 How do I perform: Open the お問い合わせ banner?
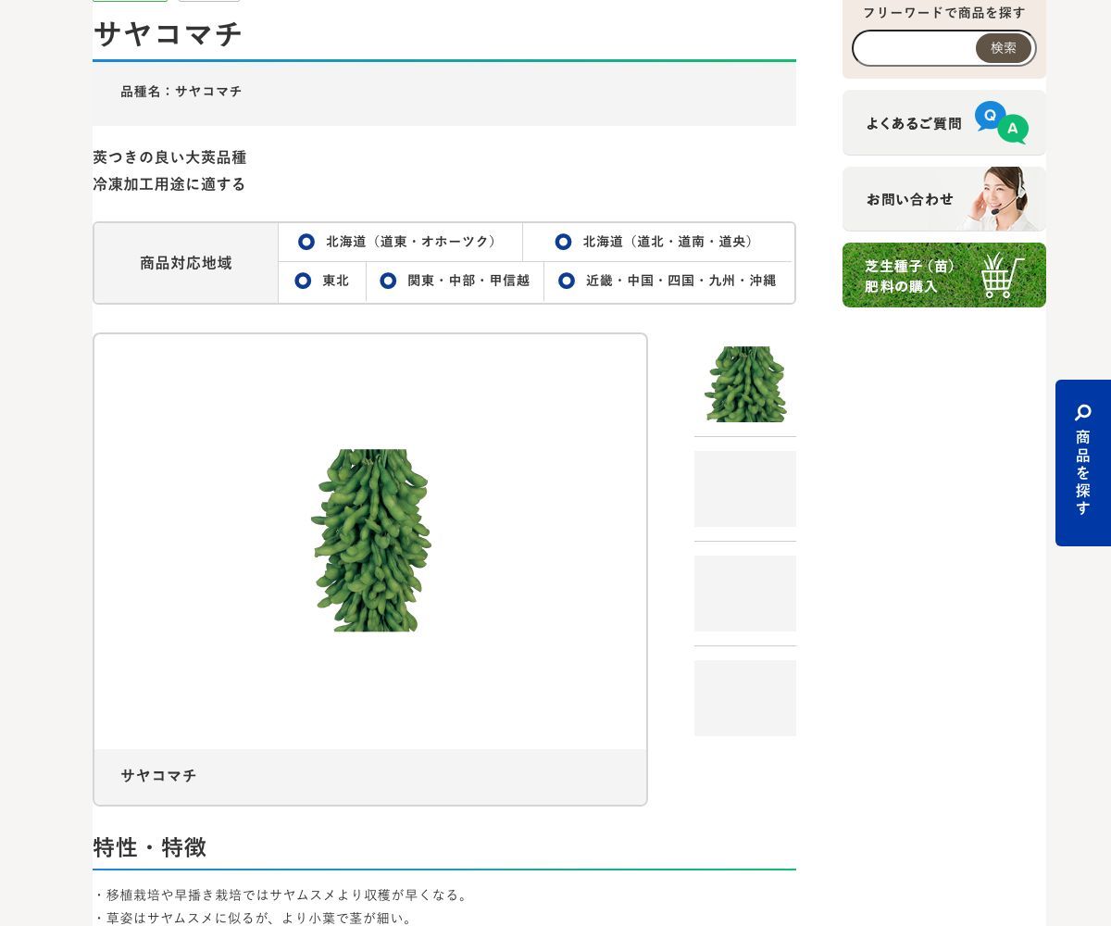(x=944, y=199)
